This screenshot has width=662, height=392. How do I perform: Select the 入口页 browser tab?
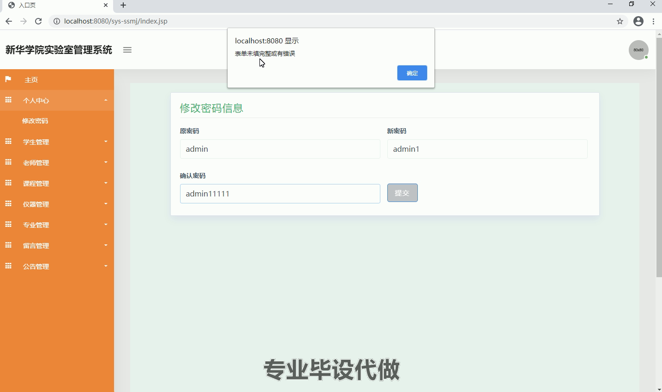[57, 6]
